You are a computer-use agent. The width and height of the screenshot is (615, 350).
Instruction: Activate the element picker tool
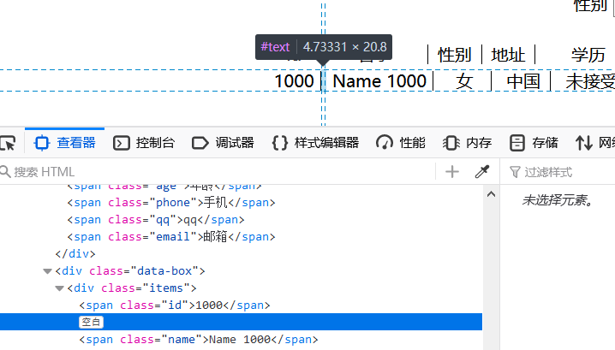(7, 143)
